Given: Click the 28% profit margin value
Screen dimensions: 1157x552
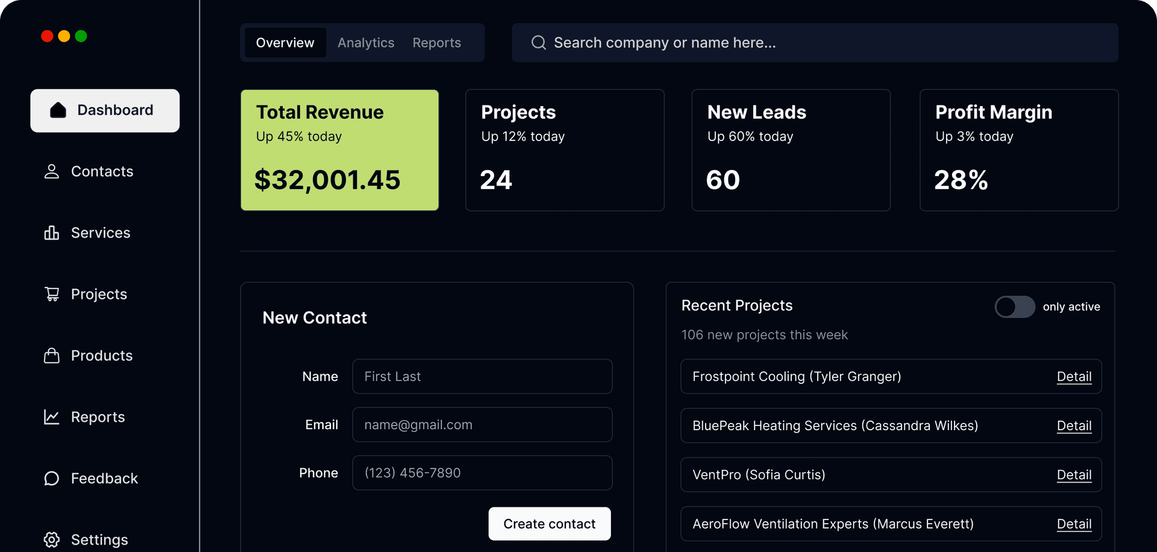Looking at the screenshot, I should pyautogui.click(x=961, y=180).
